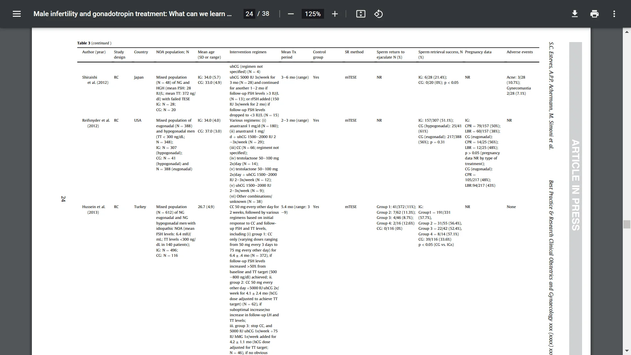Click the 'Table 3 (continued)' caption
Screen dimensions: 631x355
pos(94,43)
